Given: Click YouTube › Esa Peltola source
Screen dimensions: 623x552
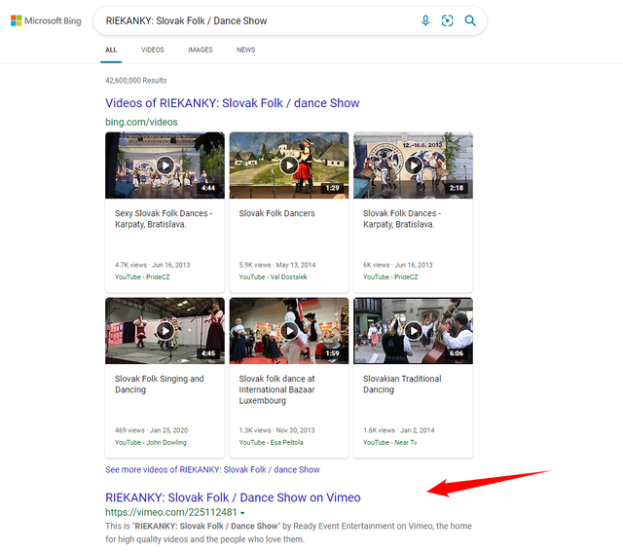Looking at the screenshot, I should [x=271, y=442].
